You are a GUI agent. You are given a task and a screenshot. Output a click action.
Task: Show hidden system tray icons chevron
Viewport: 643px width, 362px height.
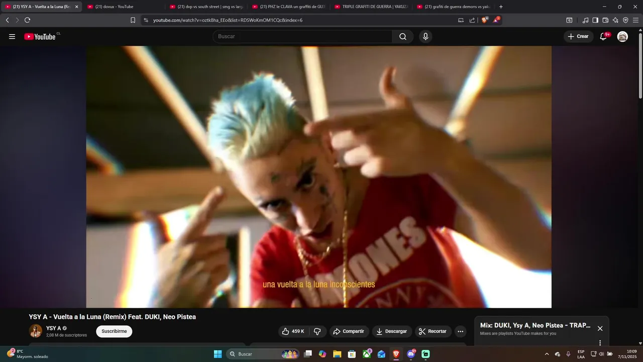point(548,354)
